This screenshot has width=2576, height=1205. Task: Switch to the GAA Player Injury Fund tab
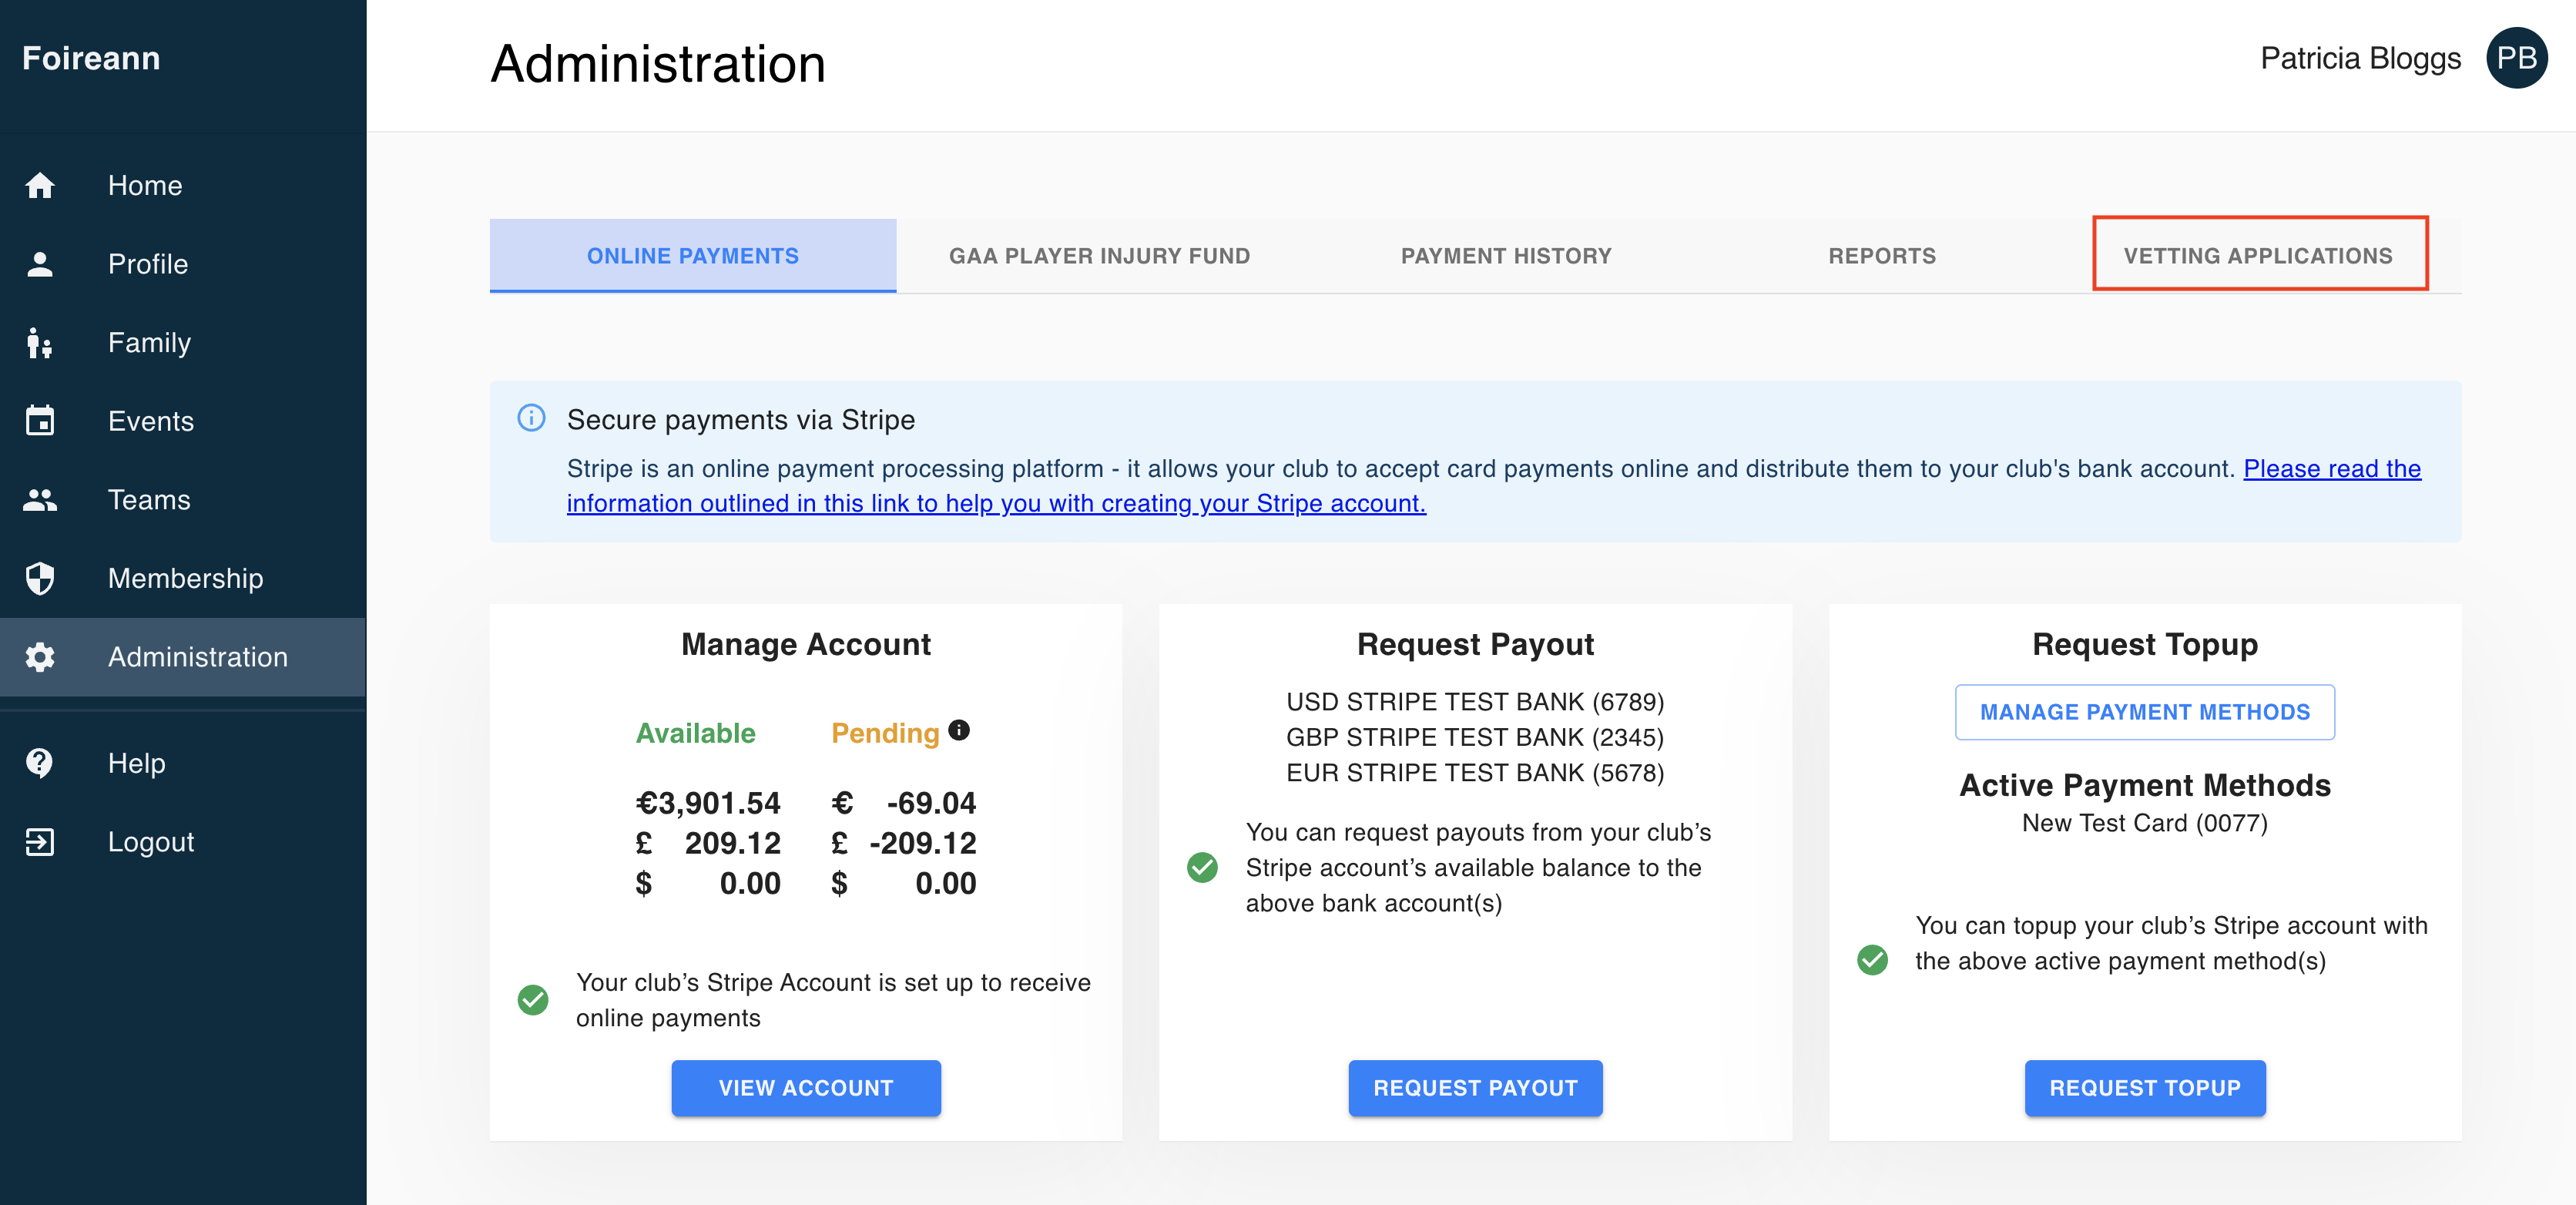tap(1099, 256)
